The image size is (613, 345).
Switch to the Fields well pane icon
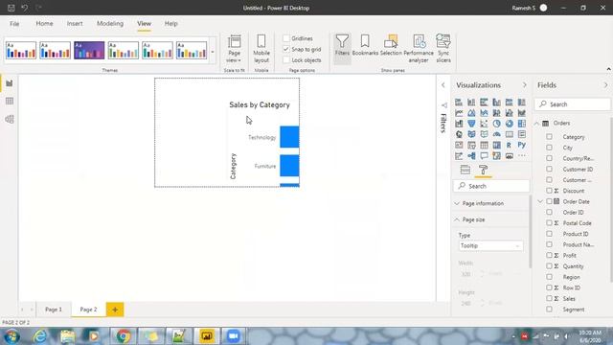465,170
